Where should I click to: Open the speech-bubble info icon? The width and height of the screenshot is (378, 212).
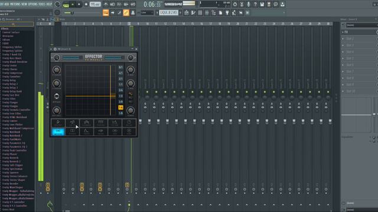(276, 4)
